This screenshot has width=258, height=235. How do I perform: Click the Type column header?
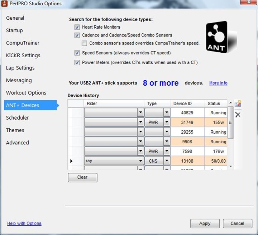click(157, 104)
